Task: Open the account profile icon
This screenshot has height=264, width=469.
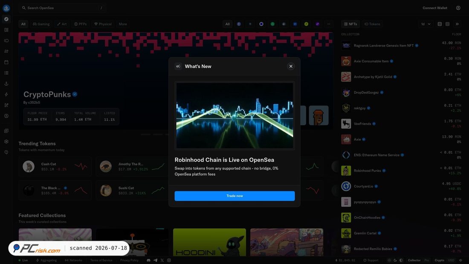Action: tap(458, 8)
